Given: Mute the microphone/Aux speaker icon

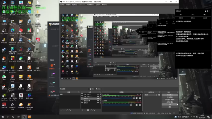Looking at the screenshot, I should (x=137, y=98).
